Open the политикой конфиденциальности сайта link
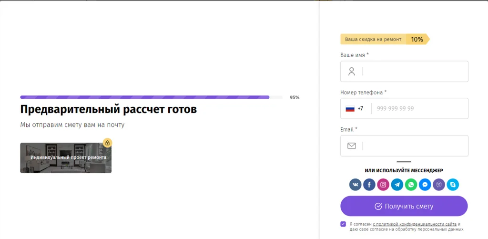Image resolution: width=488 pixels, height=239 pixels. 415,224
